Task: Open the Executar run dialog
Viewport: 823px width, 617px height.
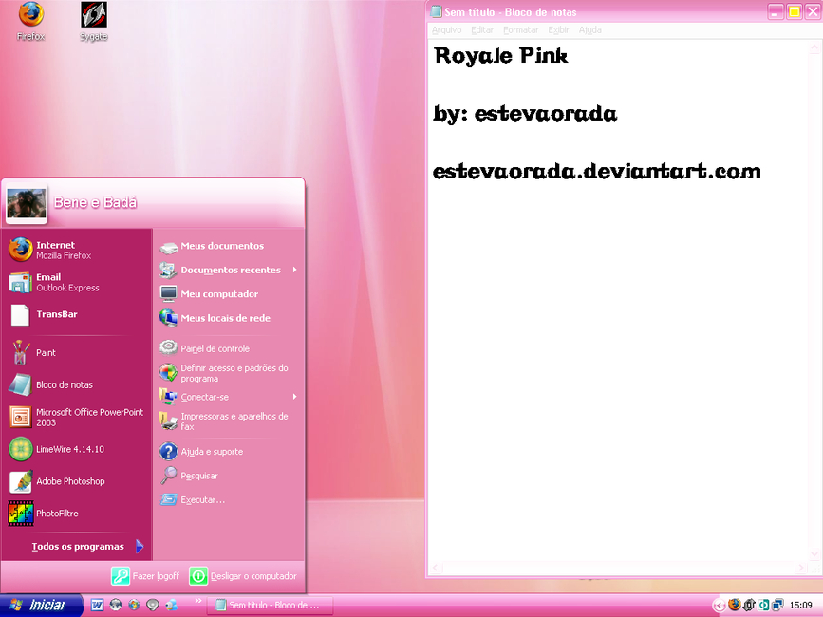Action: pos(229,499)
